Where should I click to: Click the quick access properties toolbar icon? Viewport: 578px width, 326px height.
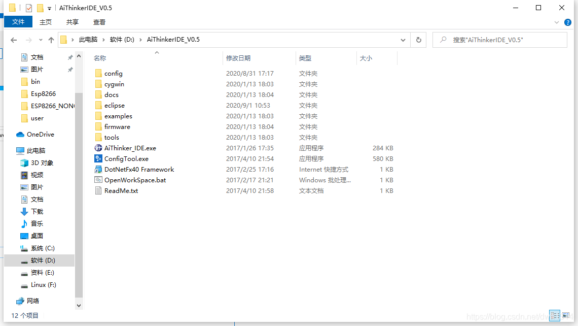pyautogui.click(x=29, y=8)
